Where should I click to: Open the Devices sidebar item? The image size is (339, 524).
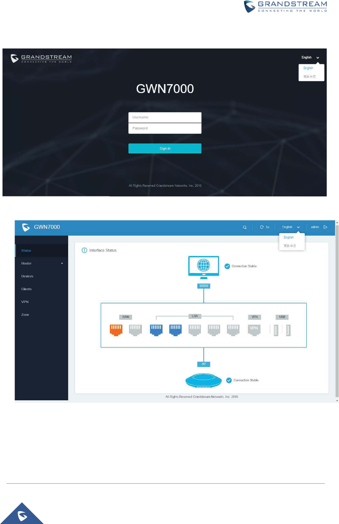41,276
